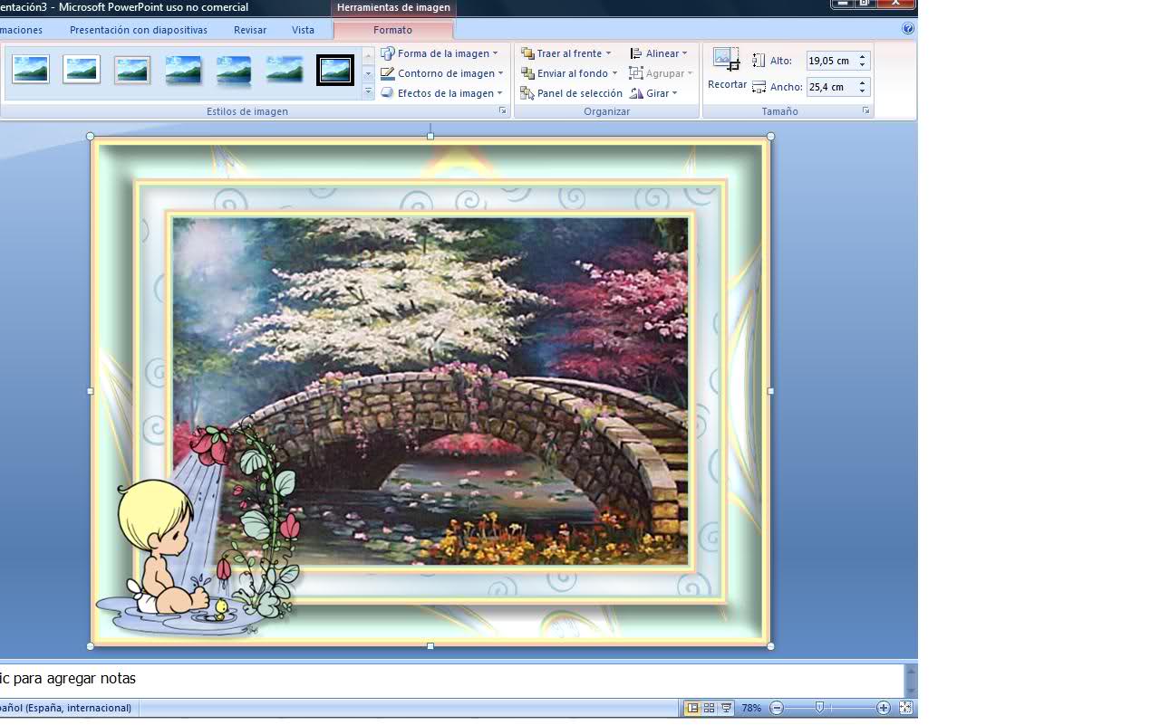
Task: Switch to Normal view in status bar
Action: coord(692,708)
